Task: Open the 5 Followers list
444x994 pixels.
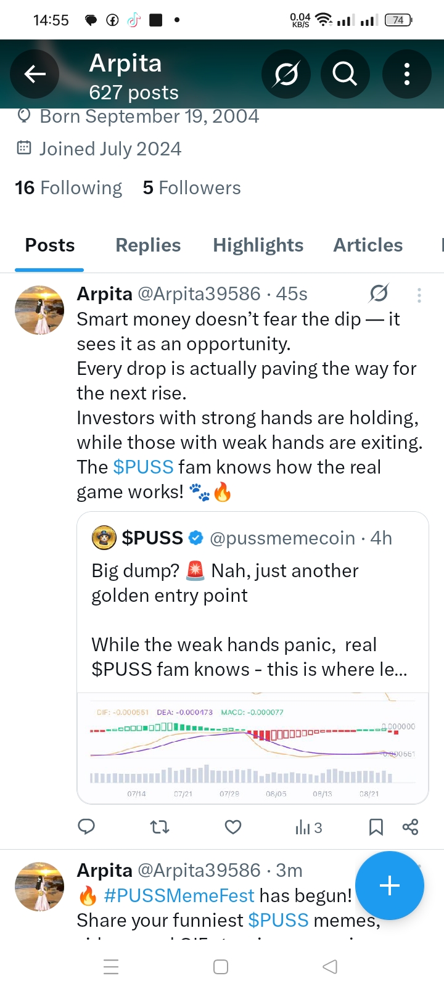Action: 192,187
